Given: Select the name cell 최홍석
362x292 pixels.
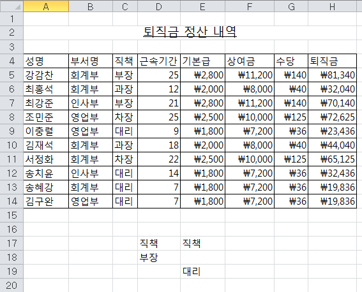Looking at the screenshot, I should (46, 89).
